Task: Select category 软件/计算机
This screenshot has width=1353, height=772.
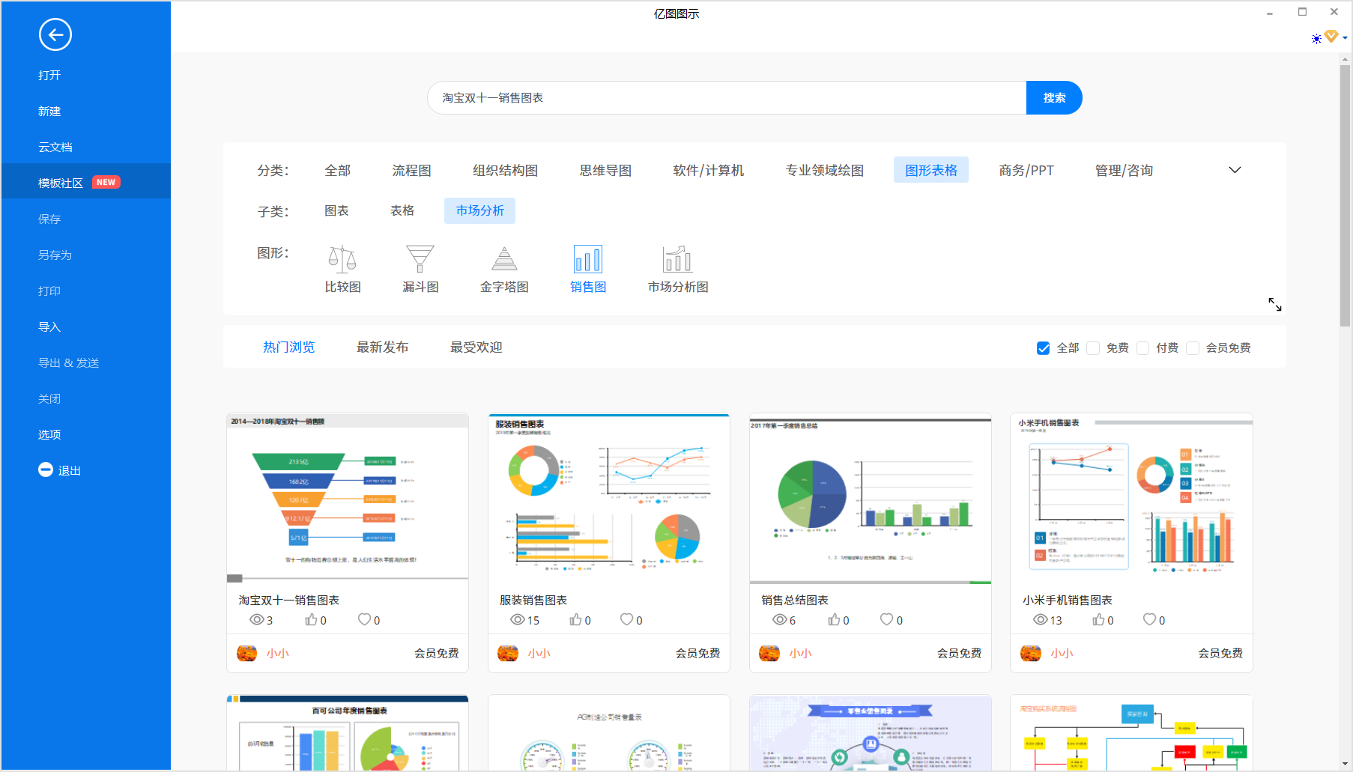Action: pos(708,170)
